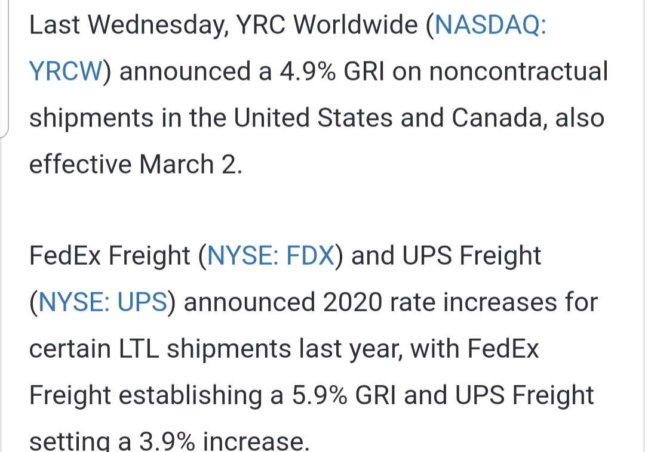
Task: Open the NASDAQ: ticker link
Action: (490, 25)
